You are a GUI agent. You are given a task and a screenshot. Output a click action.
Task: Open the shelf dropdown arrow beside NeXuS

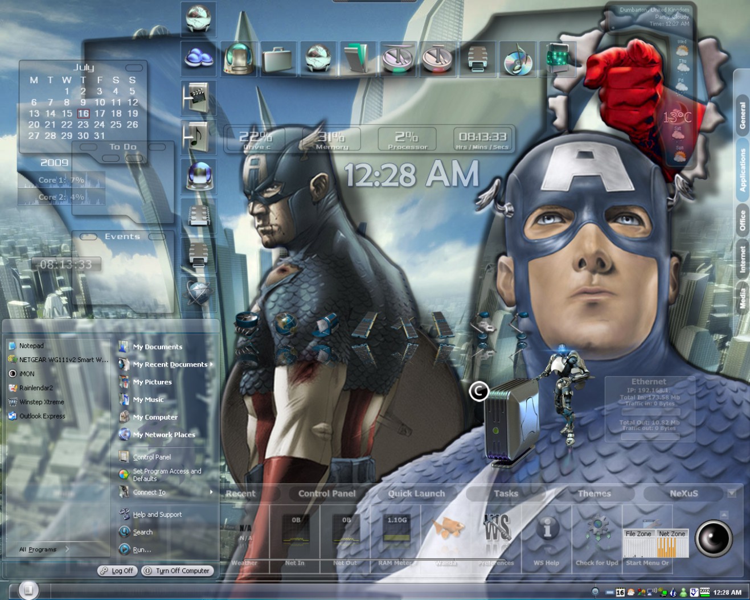[732, 493]
